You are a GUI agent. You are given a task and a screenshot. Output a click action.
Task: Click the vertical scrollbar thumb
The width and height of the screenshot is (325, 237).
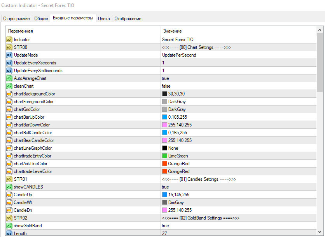pyautogui.click(x=320, y=62)
